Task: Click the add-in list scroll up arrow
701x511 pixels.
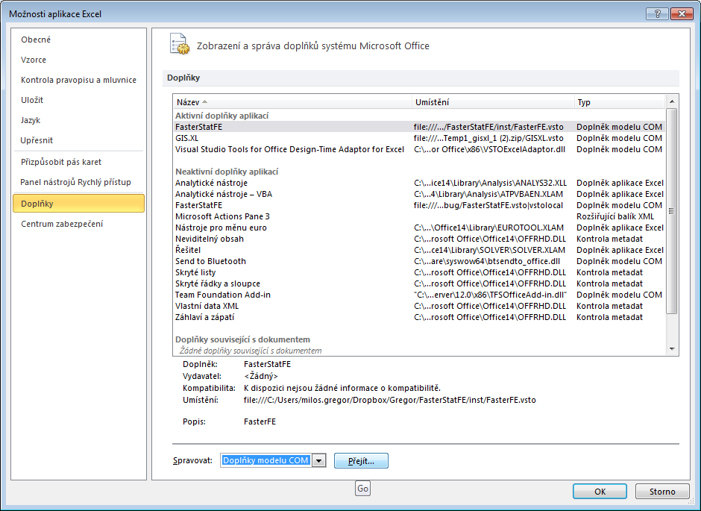Action: (x=672, y=102)
